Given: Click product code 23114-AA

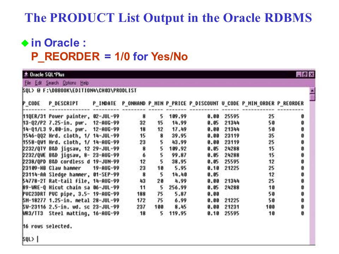Looking at the screenshot, I should [x=34, y=175].
